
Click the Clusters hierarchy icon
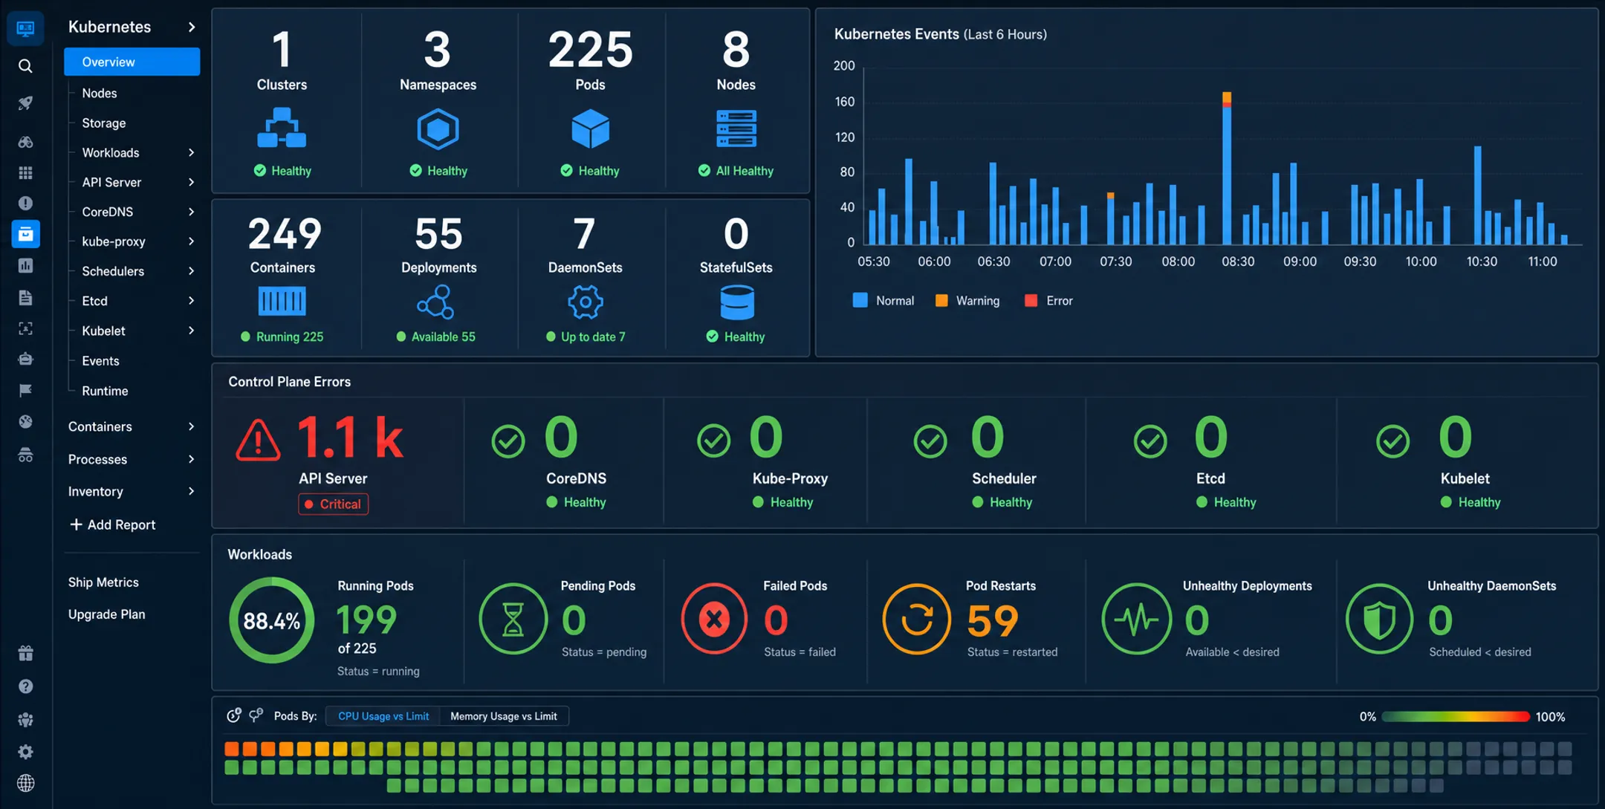click(x=282, y=129)
